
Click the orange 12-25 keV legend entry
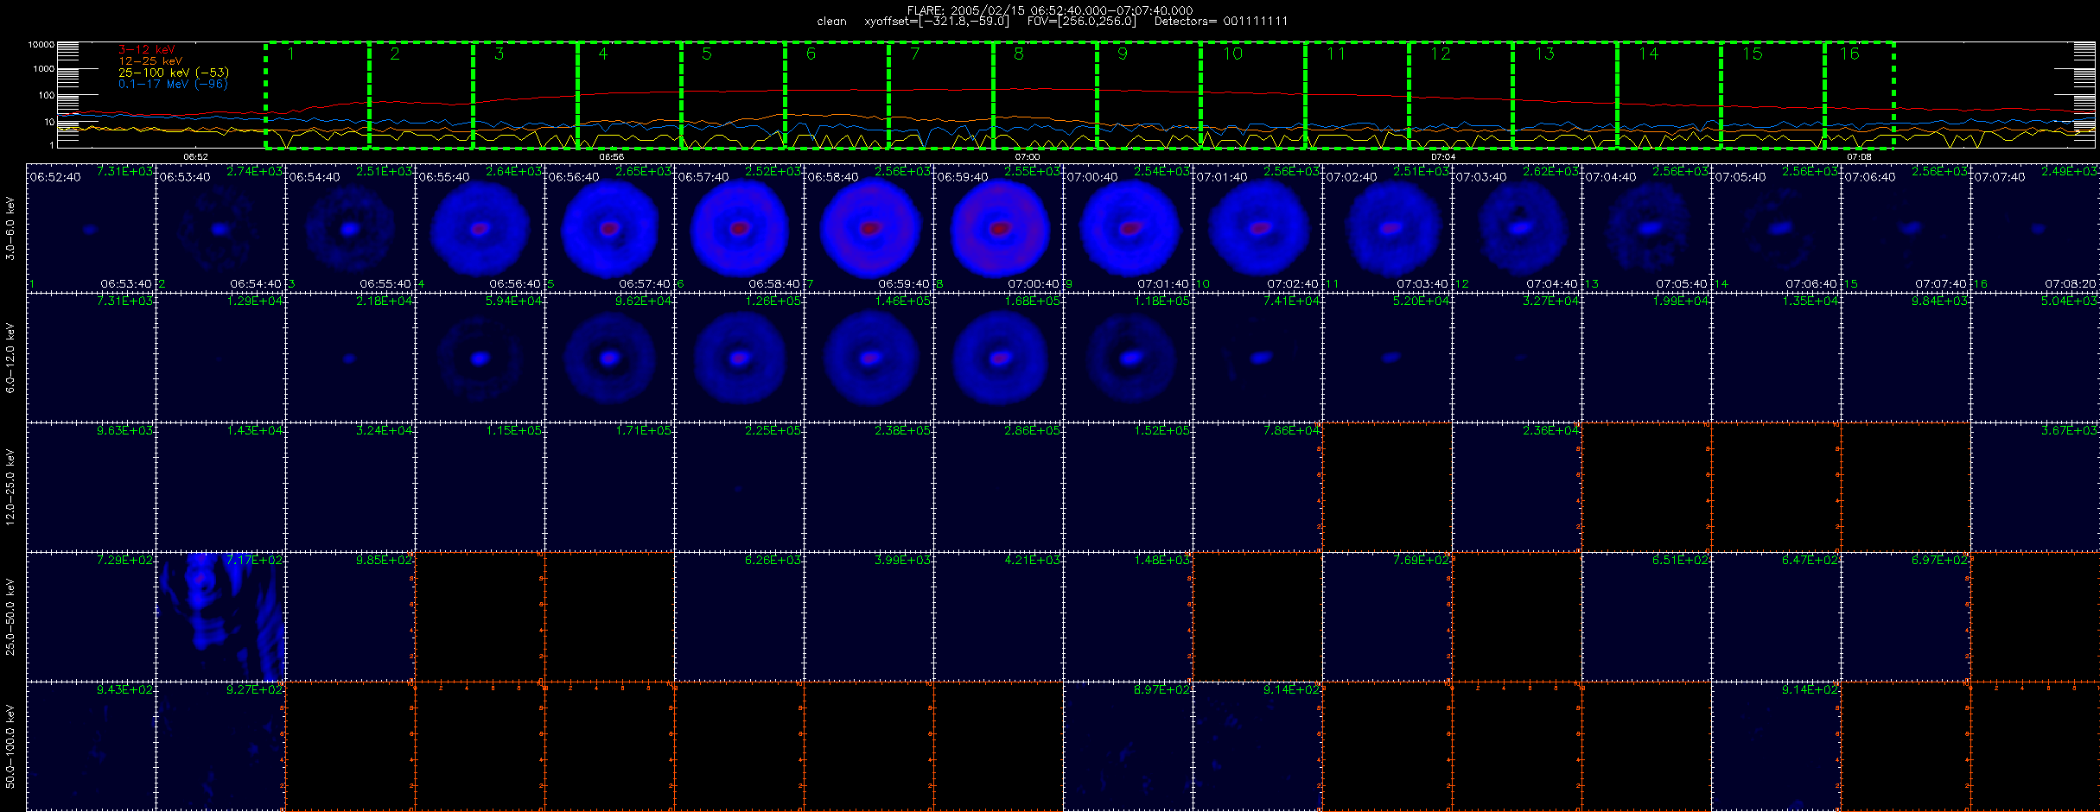pyautogui.click(x=150, y=61)
